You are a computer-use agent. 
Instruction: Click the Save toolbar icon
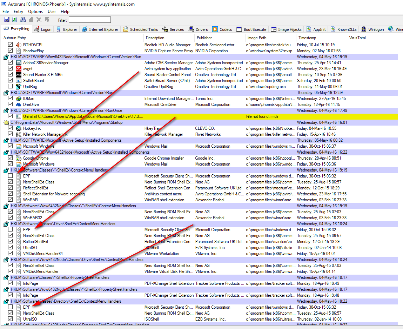[x=7, y=20]
